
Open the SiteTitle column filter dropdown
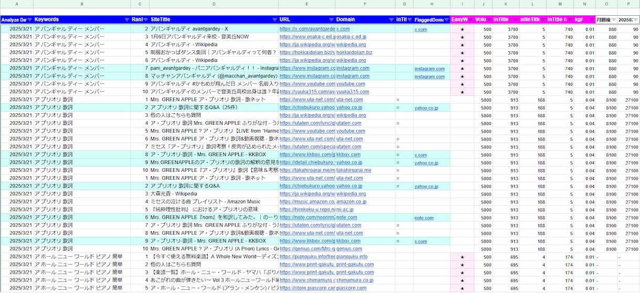point(274,20)
